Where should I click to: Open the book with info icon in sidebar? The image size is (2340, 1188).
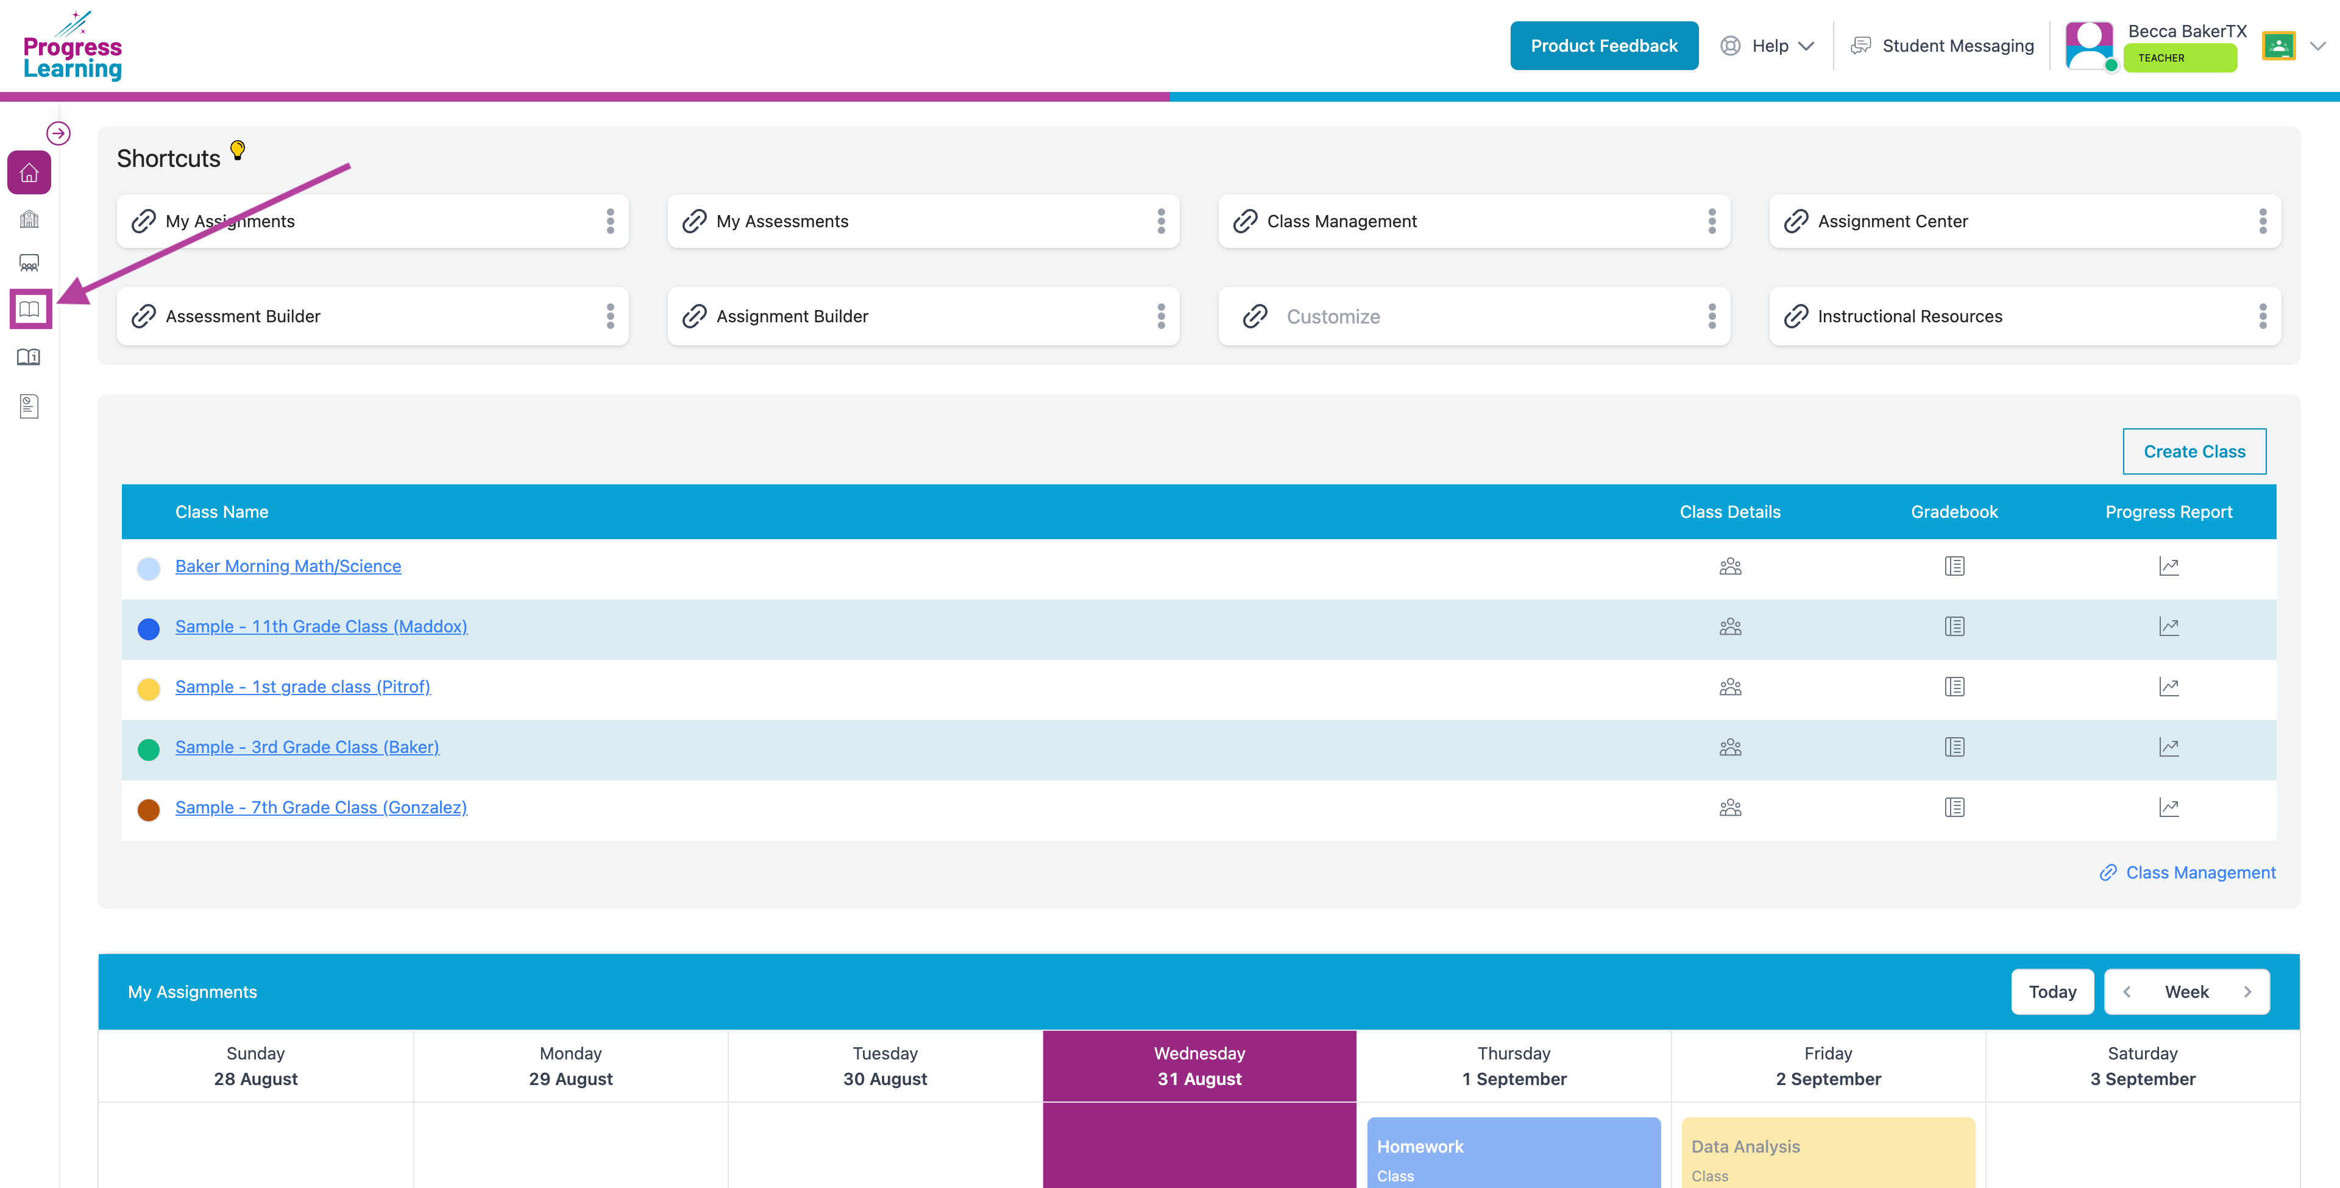[x=29, y=357]
